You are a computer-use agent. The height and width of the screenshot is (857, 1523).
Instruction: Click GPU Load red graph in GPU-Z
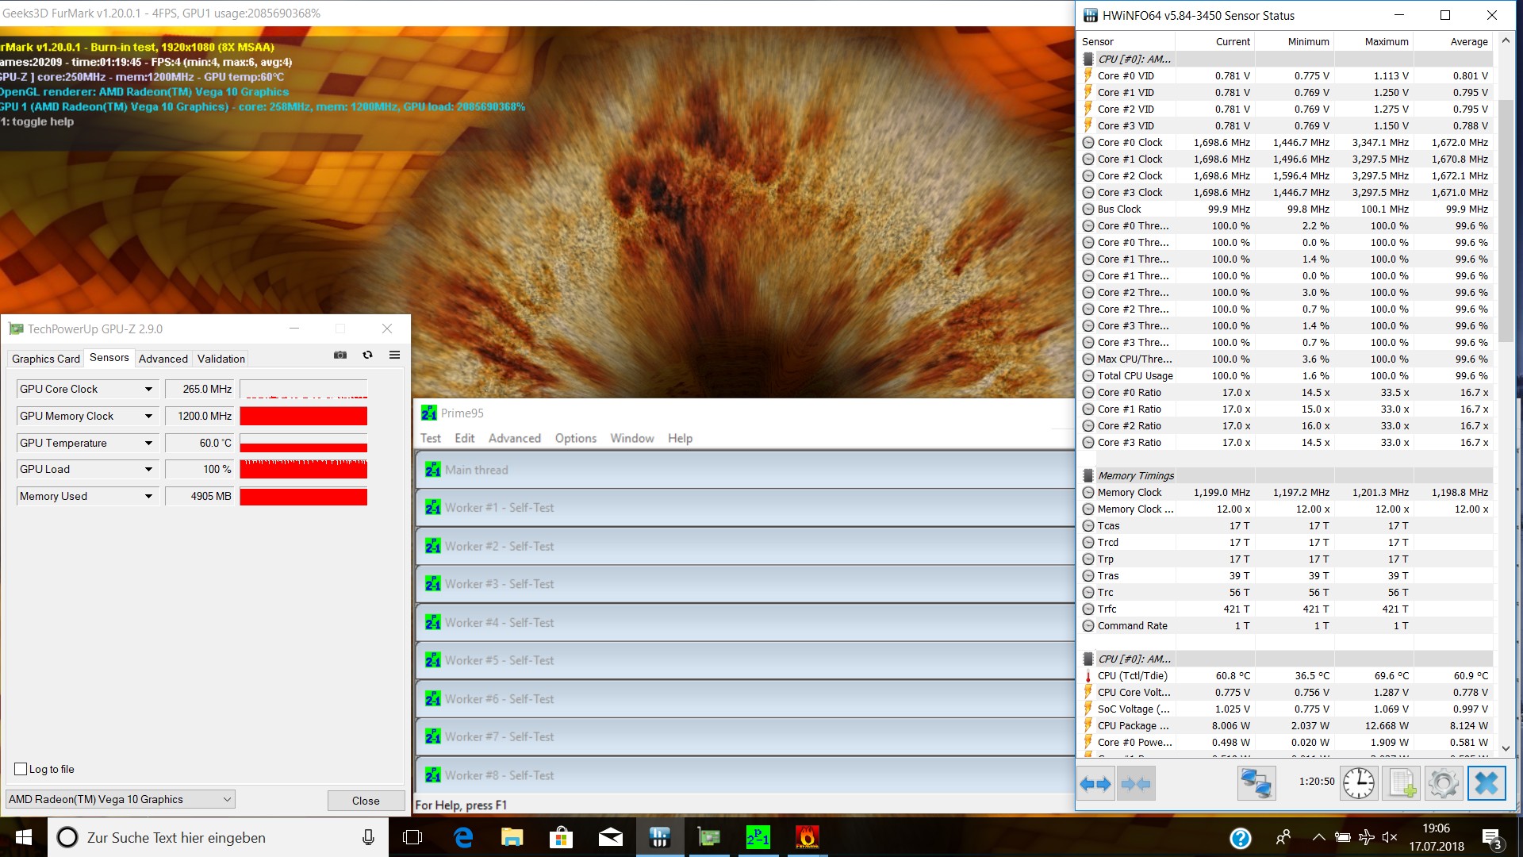304,469
